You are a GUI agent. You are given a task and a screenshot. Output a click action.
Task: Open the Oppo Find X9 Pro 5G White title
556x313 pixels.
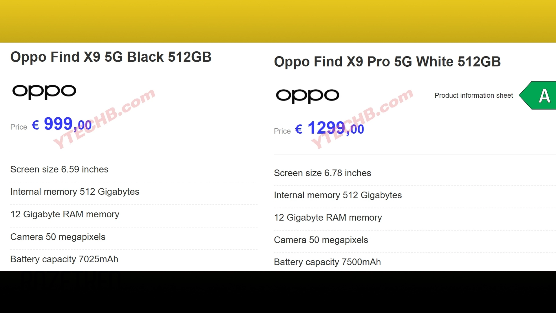(387, 62)
